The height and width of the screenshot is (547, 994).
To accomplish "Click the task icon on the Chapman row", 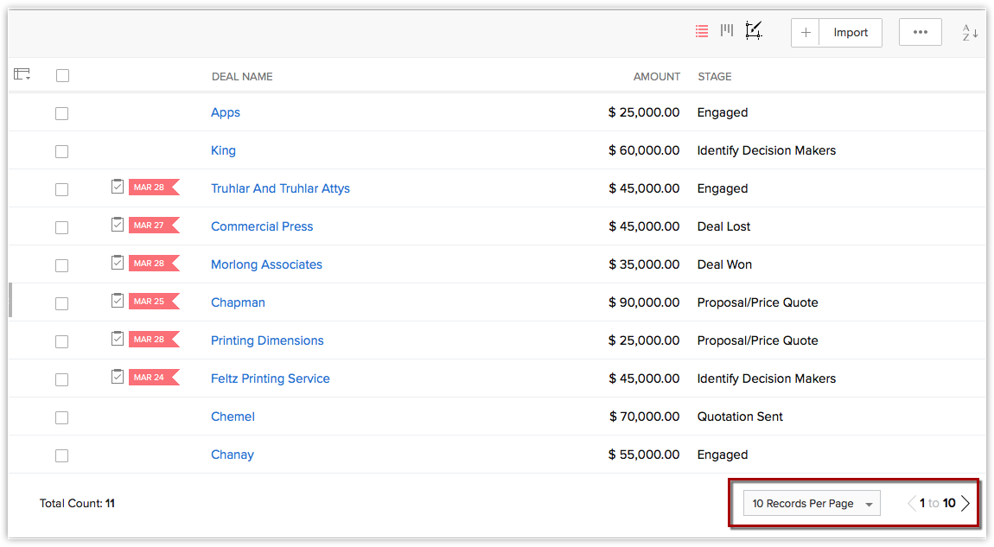I will tap(118, 301).
